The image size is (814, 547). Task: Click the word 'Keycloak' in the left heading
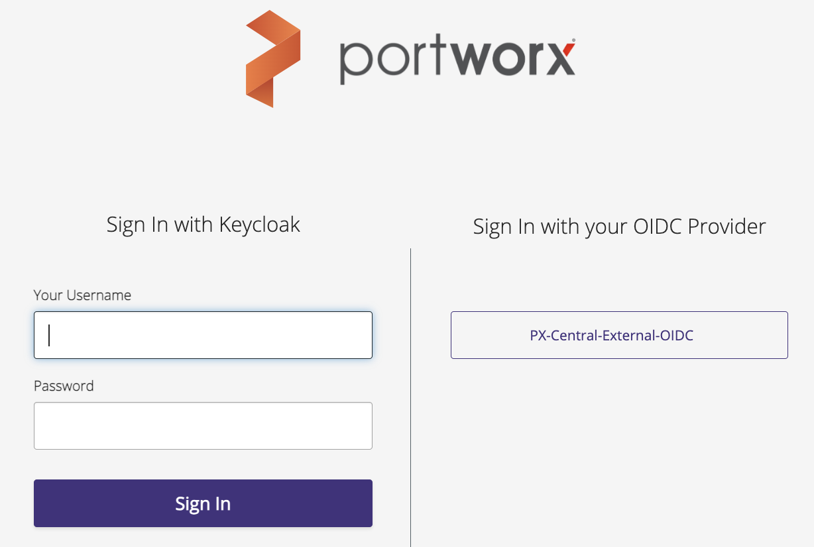[x=263, y=224]
